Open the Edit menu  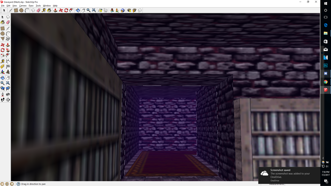tap(8, 6)
